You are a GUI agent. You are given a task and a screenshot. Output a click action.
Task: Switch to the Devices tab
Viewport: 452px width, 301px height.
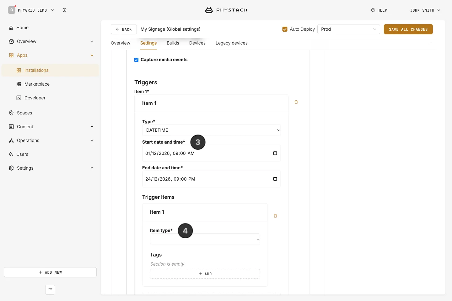point(197,43)
